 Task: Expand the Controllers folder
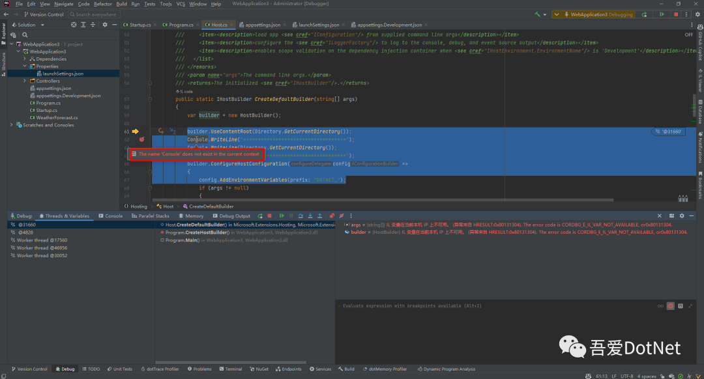[25, 81]
